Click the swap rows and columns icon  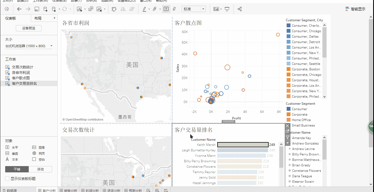click(114, 9)
